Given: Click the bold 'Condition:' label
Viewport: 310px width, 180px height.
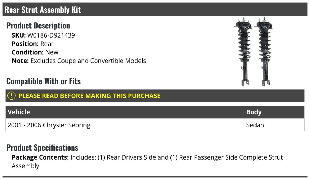Looking at the screenshot, I should point(28,52).
